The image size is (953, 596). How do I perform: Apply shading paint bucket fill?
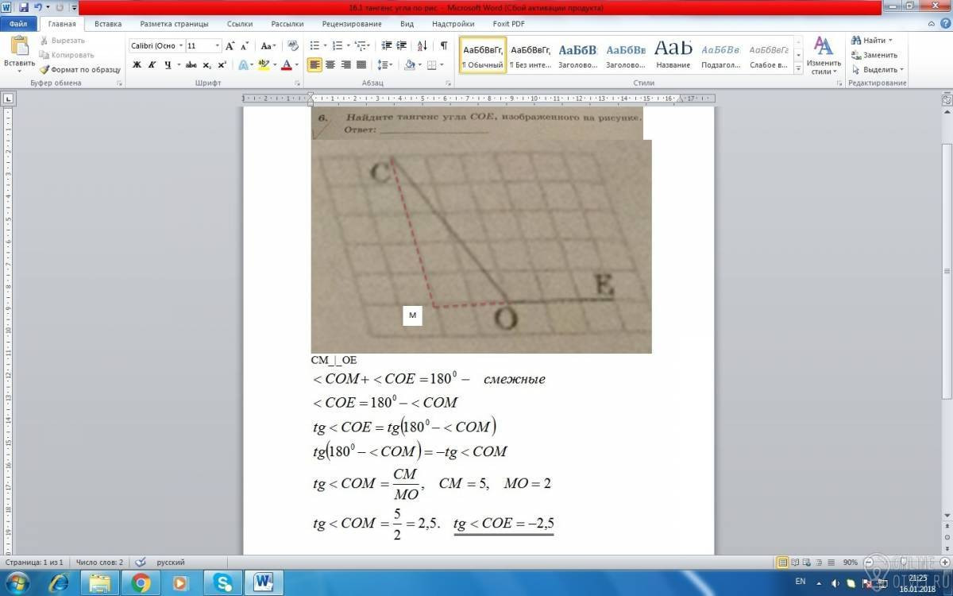pyautogui.click(x=409, y=65)
